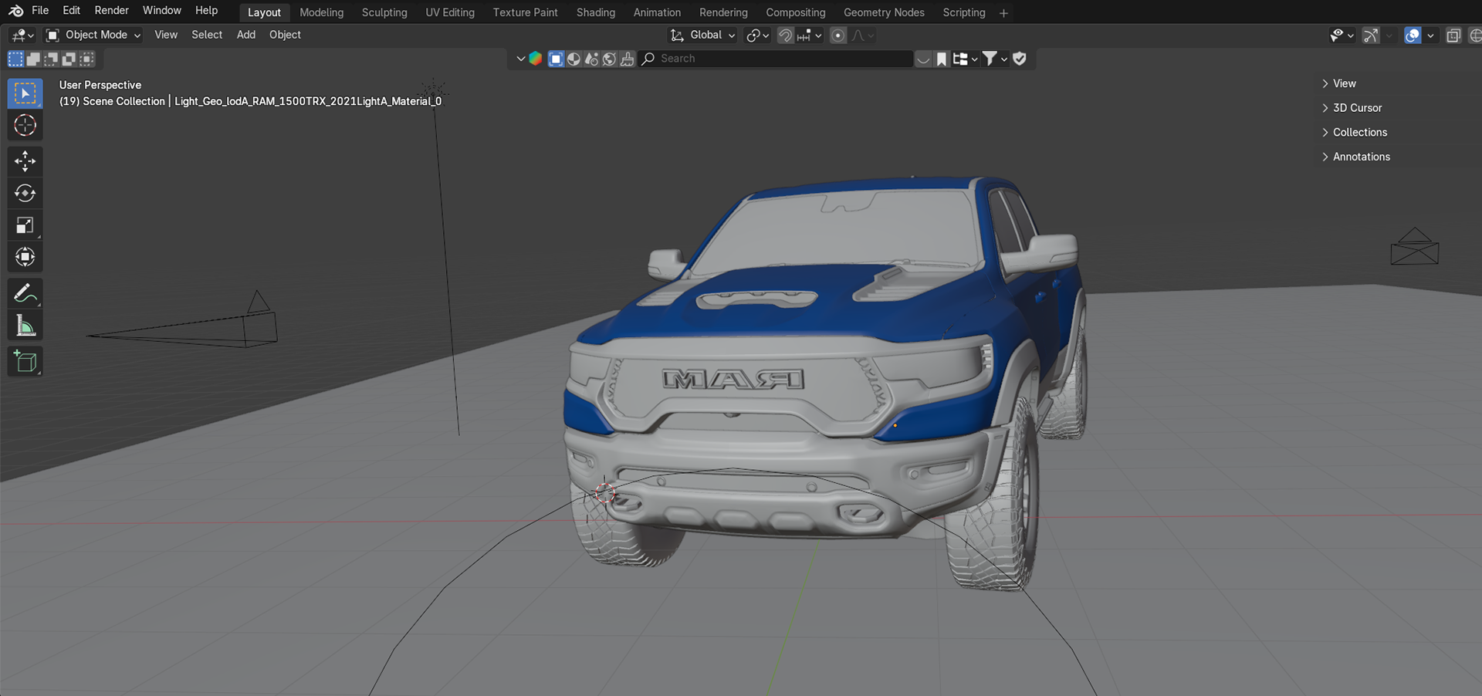Open selectability and visibility dropdown
The height and width of the screenshot is (696, 1482).
click(x=1342, y=35)
